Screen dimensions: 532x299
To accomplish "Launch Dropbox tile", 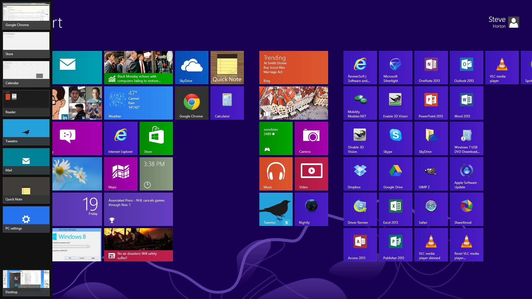I will pyautogui.click(x=360, y=174).
